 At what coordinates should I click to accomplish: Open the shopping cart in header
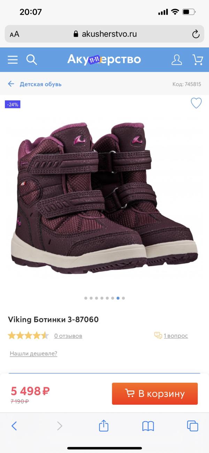198,60
